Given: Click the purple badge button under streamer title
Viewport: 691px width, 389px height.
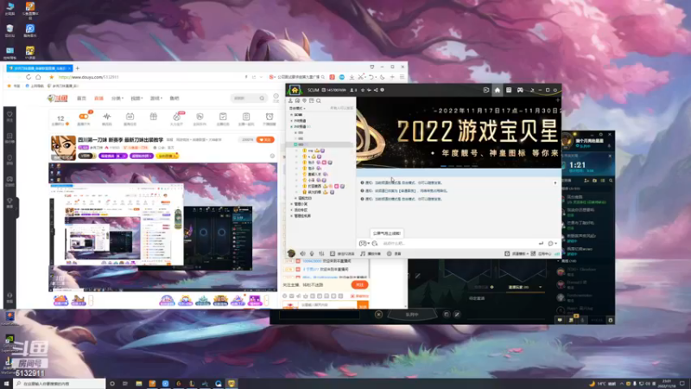Looking at the screenshot, I should (x=112, y=156).
